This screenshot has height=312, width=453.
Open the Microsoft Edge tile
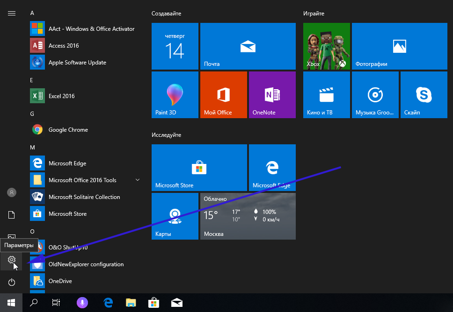(x=272, y=168)
